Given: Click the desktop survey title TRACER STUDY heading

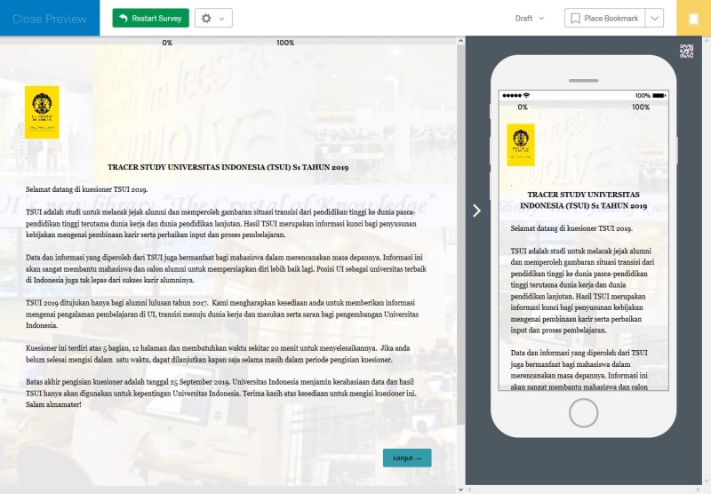Looking at the screenshot, I should (x=228, y=167).
